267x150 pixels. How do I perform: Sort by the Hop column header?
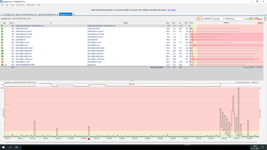pos(4,23)
